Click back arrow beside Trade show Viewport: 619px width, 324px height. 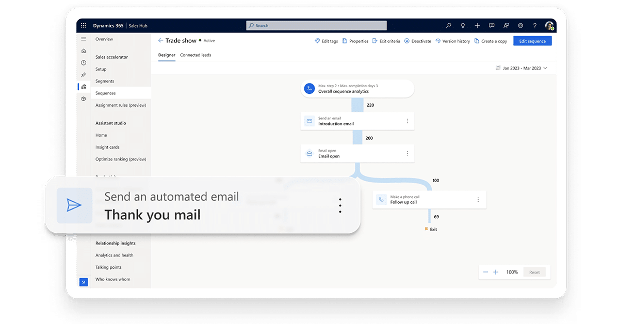pos(160,41)
